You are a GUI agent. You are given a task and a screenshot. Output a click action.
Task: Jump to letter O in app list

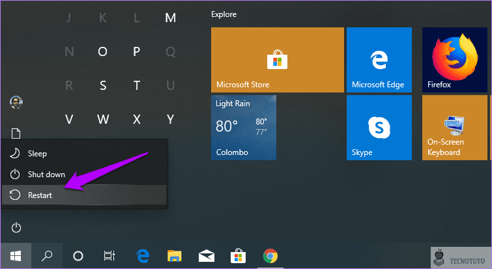[102, 51]
